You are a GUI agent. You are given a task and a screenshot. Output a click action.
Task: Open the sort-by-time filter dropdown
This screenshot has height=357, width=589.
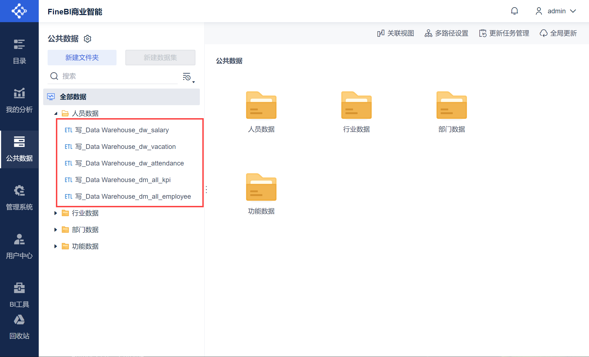(x=189, y=77)
